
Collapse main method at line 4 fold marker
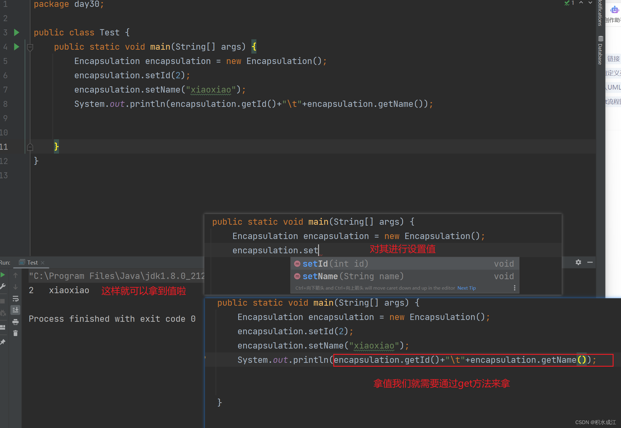click(30, 47)
